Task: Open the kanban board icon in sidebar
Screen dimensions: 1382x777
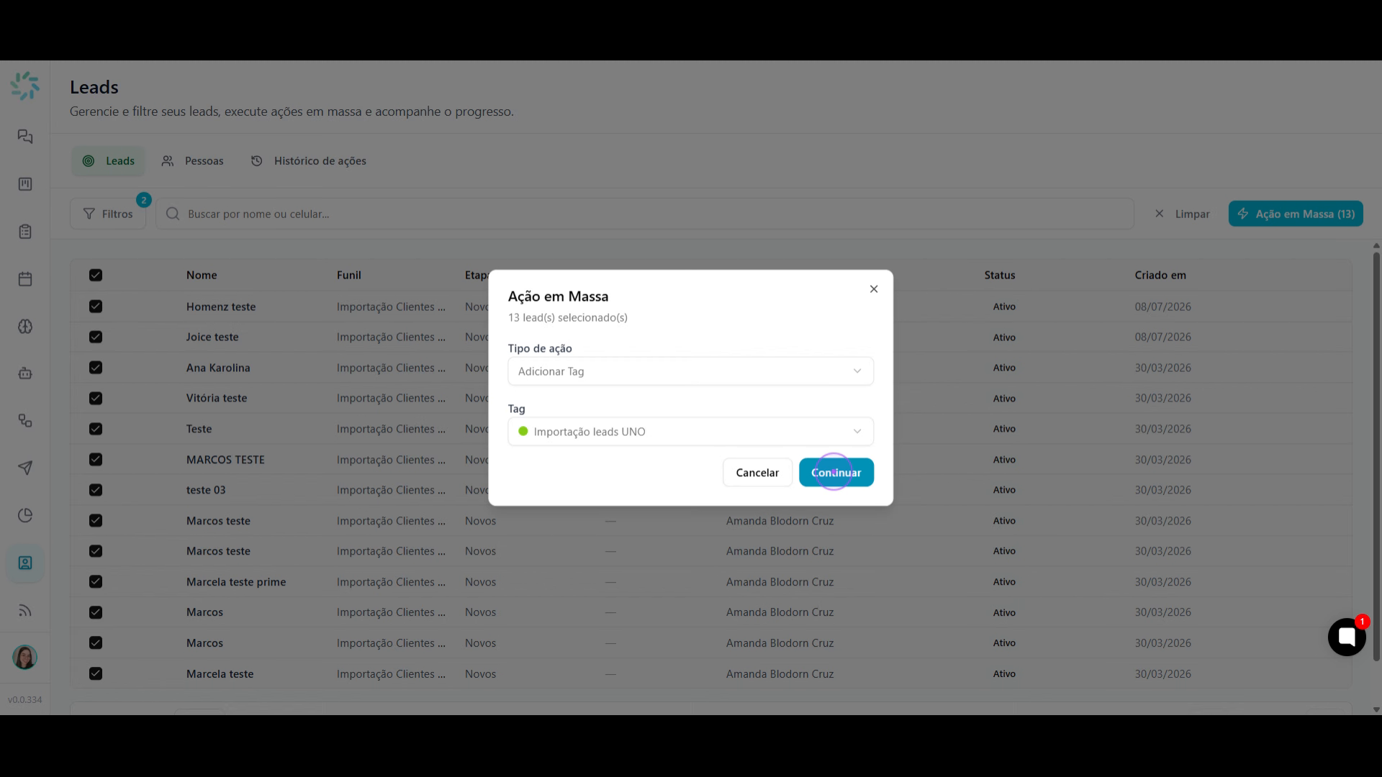Action: click(x=25, y=184)
